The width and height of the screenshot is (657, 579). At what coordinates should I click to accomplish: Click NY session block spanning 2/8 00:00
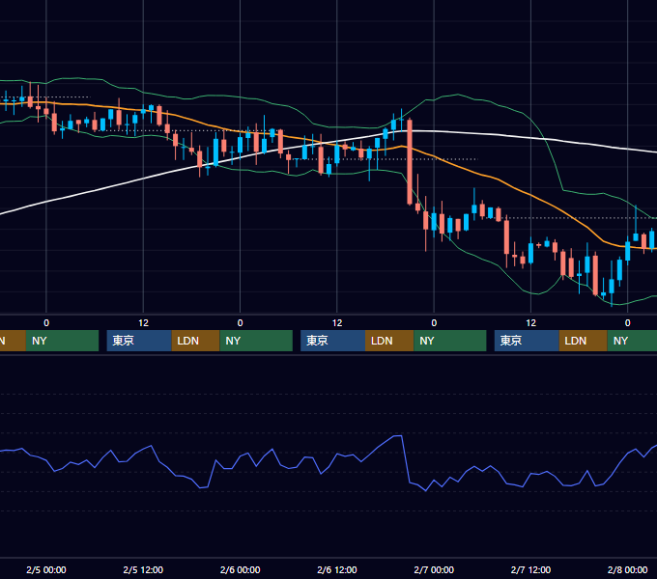coord(632,341)
